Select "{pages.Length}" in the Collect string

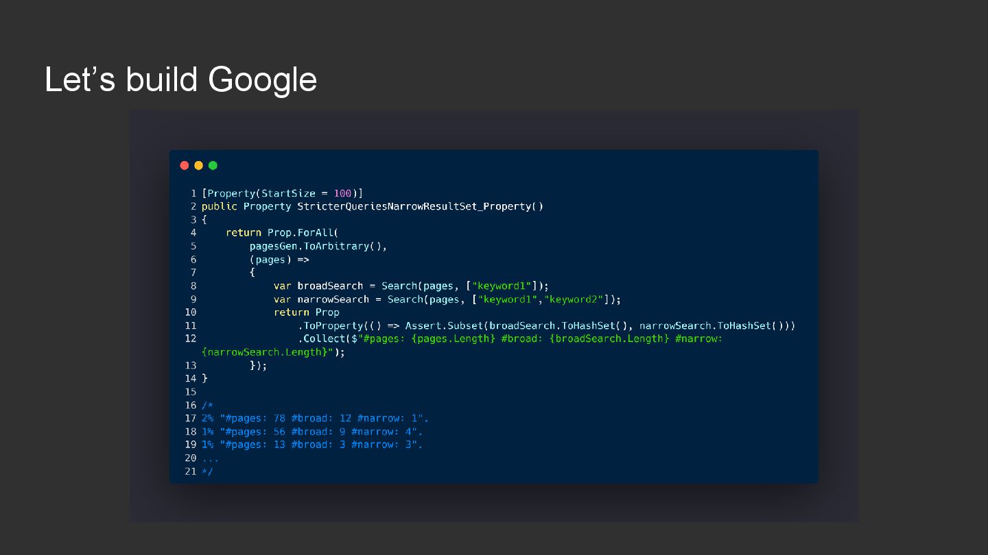click(453, 338)
